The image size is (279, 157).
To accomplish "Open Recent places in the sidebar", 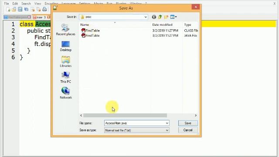I will [x=65, y=30].
